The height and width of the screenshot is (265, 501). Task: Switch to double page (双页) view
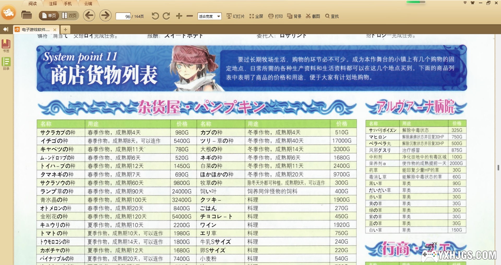pos(69,16)
